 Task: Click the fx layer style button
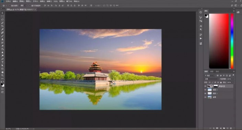tap(214, 128)
